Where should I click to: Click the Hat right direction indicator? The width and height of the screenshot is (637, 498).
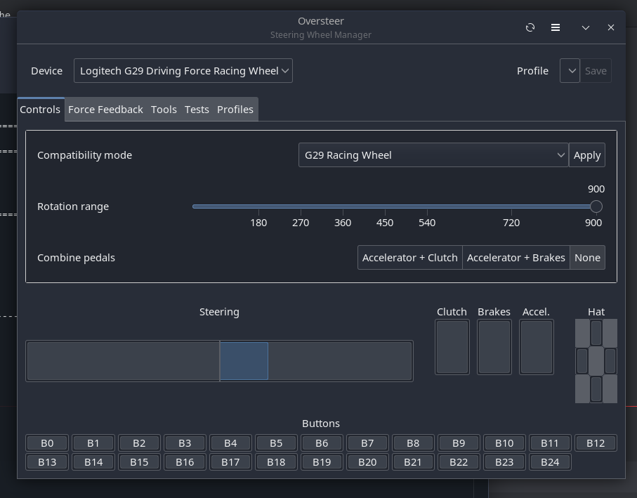610,361
